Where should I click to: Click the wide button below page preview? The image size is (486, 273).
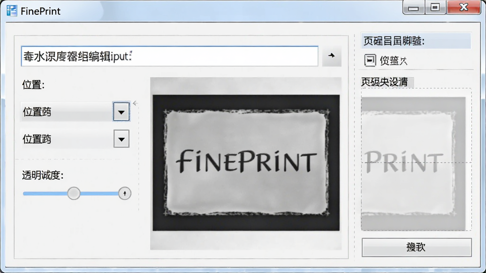pyautogui.click(x=417, y=247)
